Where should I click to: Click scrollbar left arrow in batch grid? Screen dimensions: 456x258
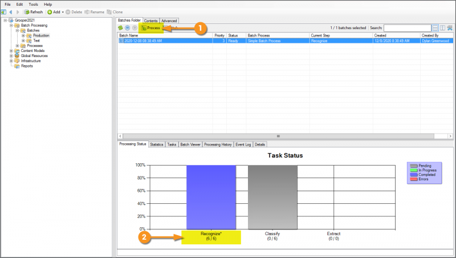pyautogui.click(x=120, y=136)
